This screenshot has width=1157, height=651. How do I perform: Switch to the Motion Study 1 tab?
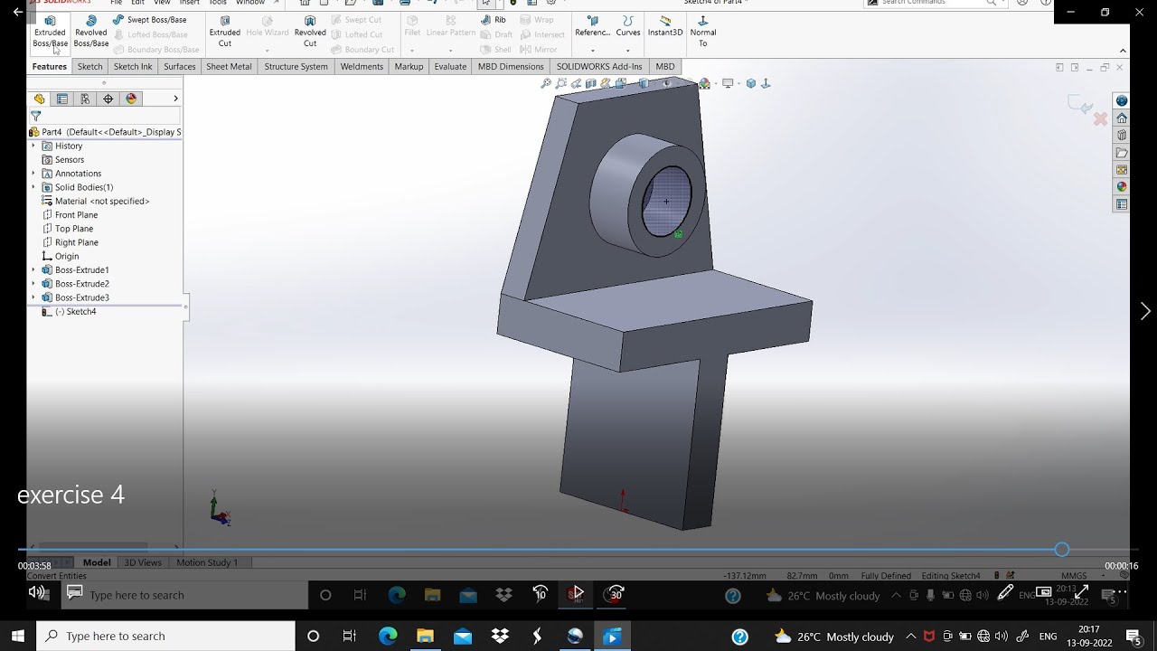(x=207, y=562)
